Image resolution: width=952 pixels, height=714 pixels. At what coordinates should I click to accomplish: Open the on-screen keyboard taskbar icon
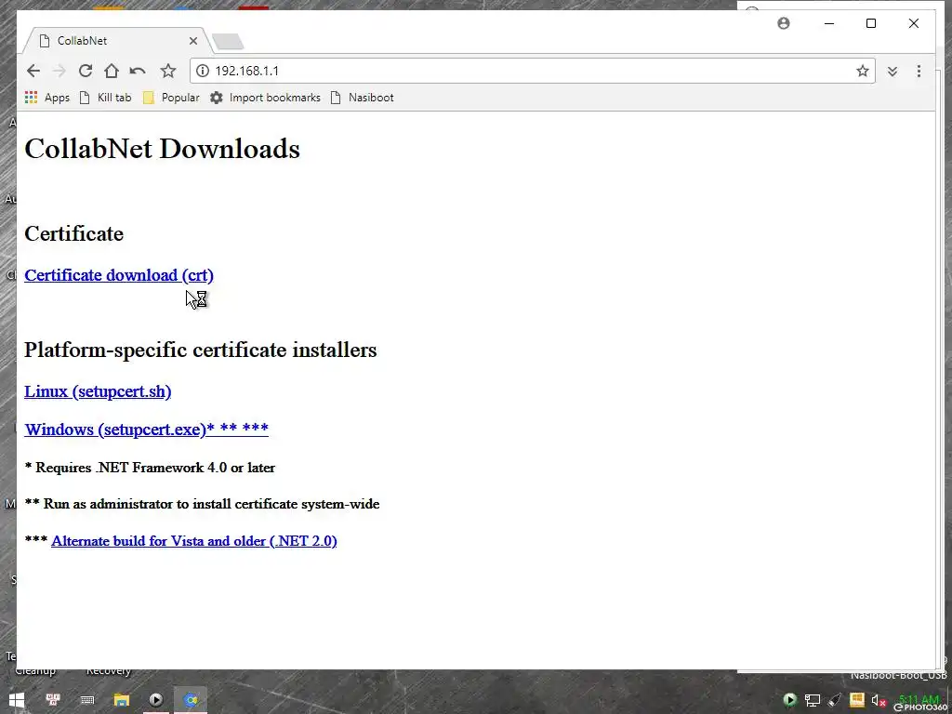[86, 700]
